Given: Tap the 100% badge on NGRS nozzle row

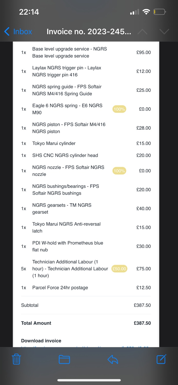Looking at the screenshot, I should click(119, 171).
